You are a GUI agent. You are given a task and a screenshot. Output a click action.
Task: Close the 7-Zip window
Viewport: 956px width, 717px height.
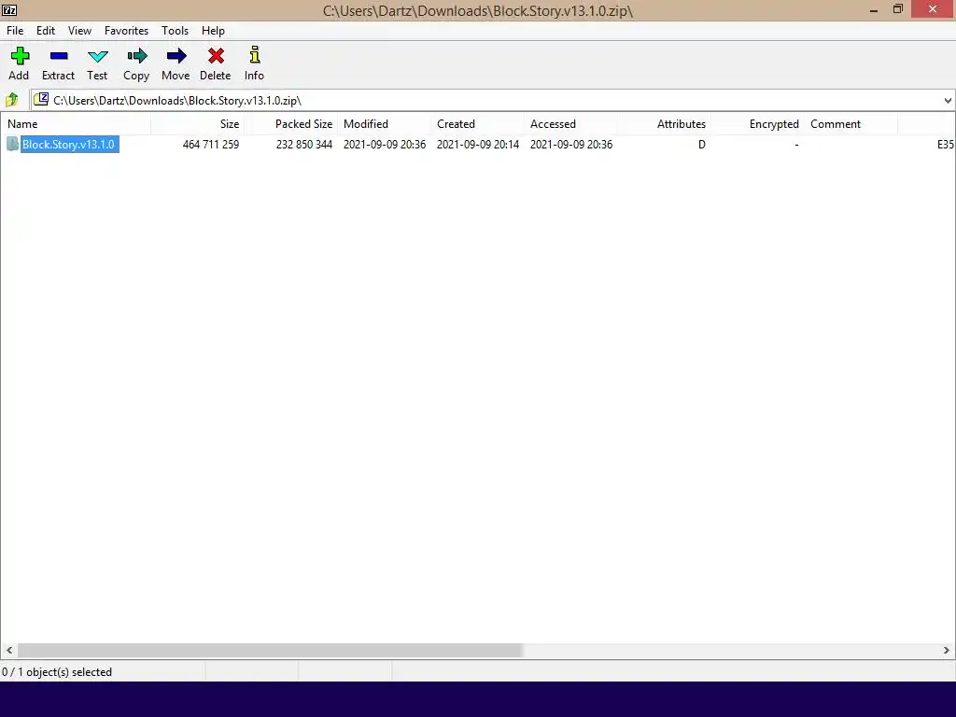click(x=933, y=9)
